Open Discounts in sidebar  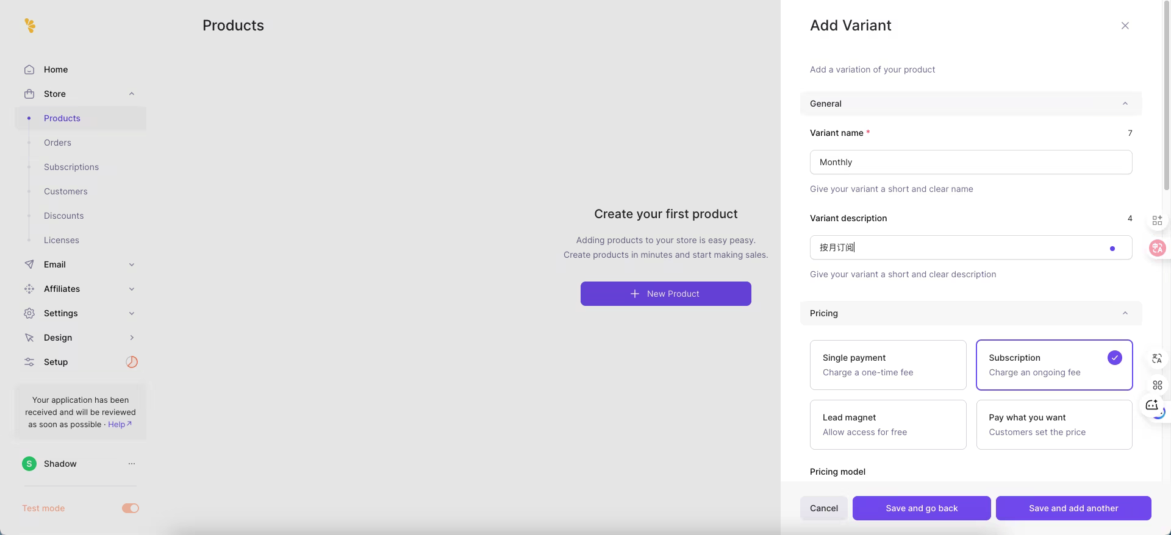(64, 216)
